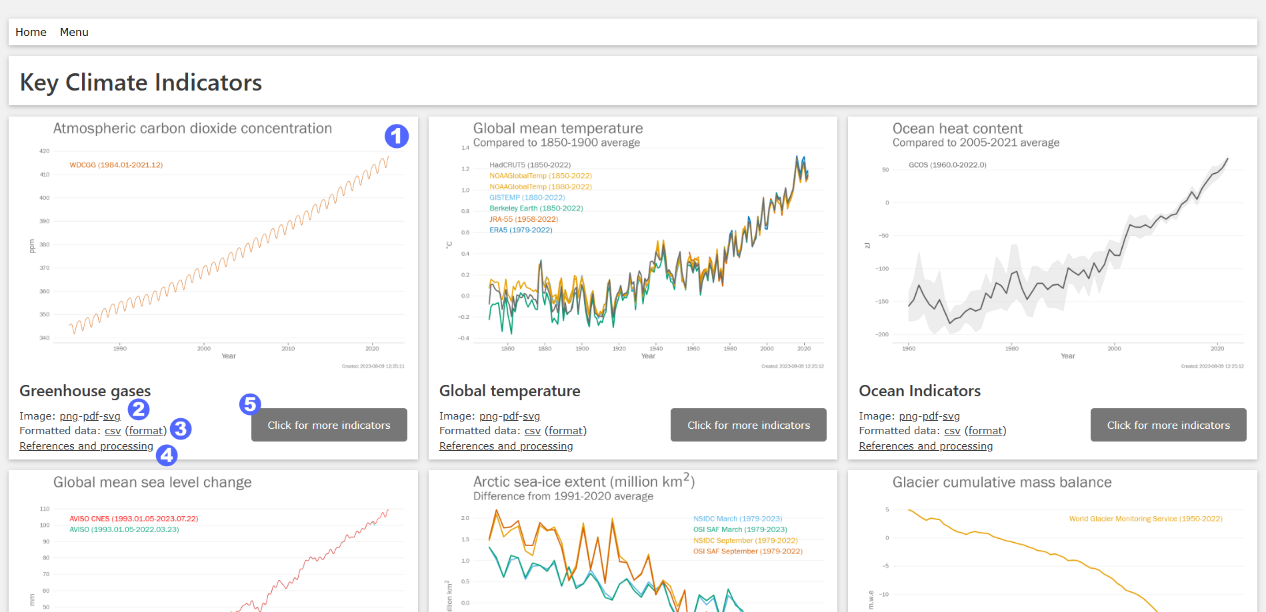This screenshot has width=1266, height=612.
Task: Select the AVISO CNES legend label
Action: coord(133,519)
